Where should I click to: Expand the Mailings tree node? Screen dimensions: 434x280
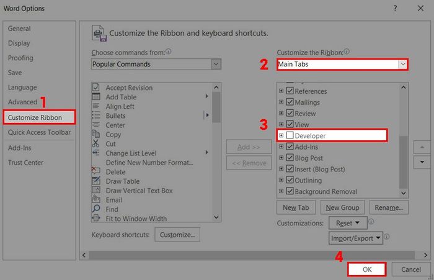click(281, 102)
